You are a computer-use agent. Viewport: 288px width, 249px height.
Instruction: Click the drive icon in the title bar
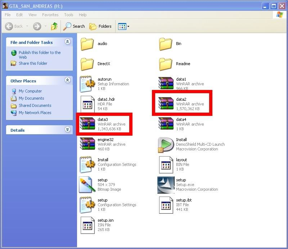5,6
